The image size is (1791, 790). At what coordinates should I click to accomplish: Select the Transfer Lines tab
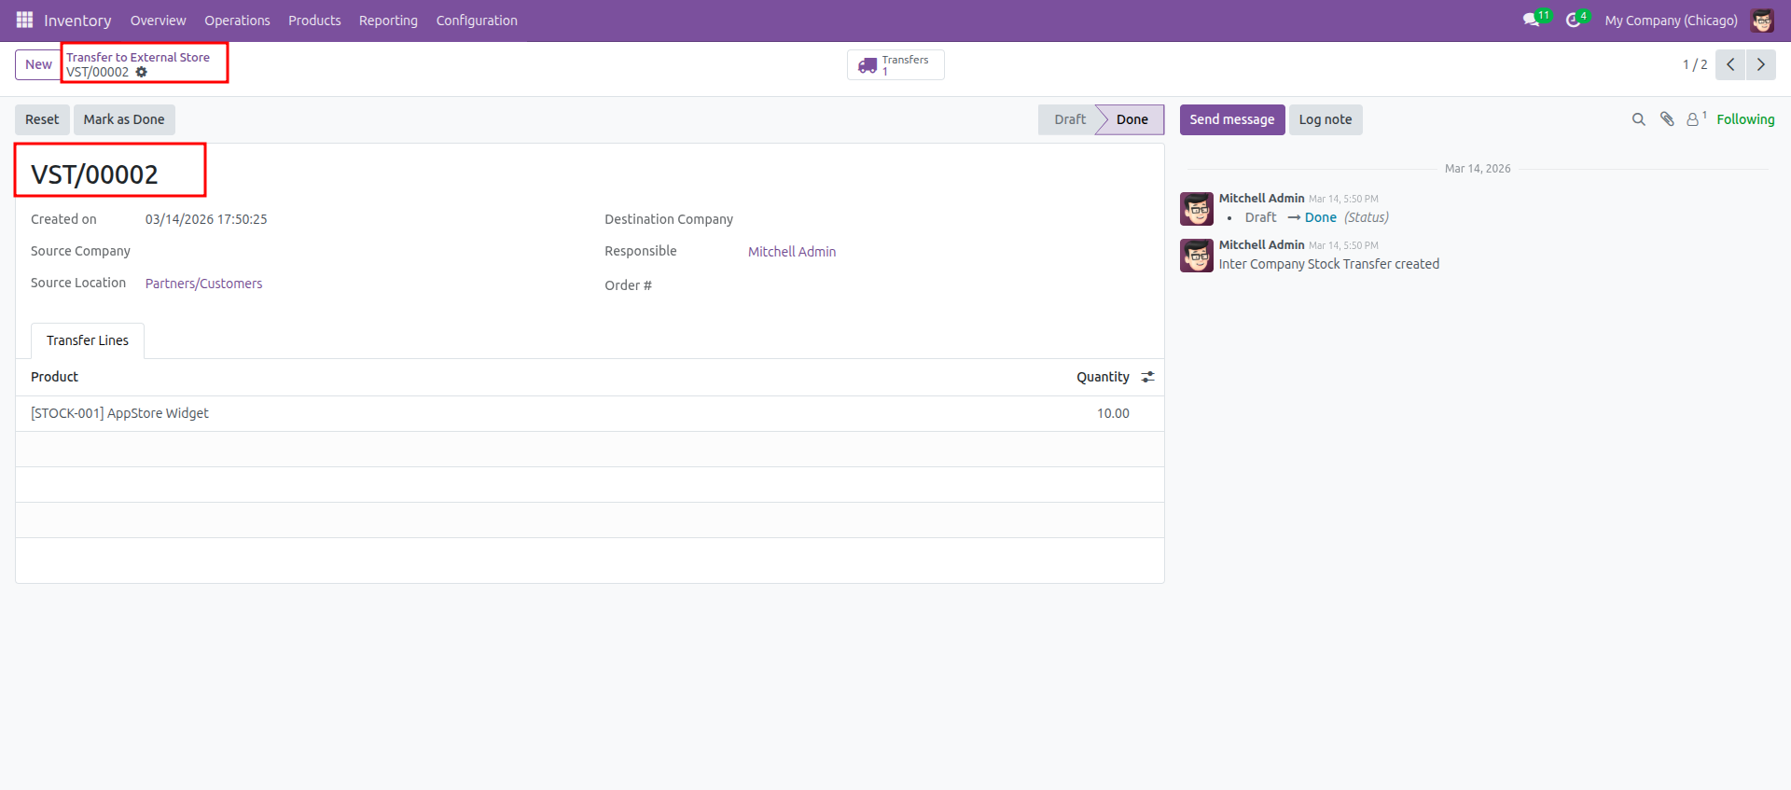88,340
